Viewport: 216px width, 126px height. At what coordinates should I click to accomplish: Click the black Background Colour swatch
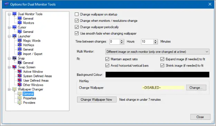coord(157,74)
